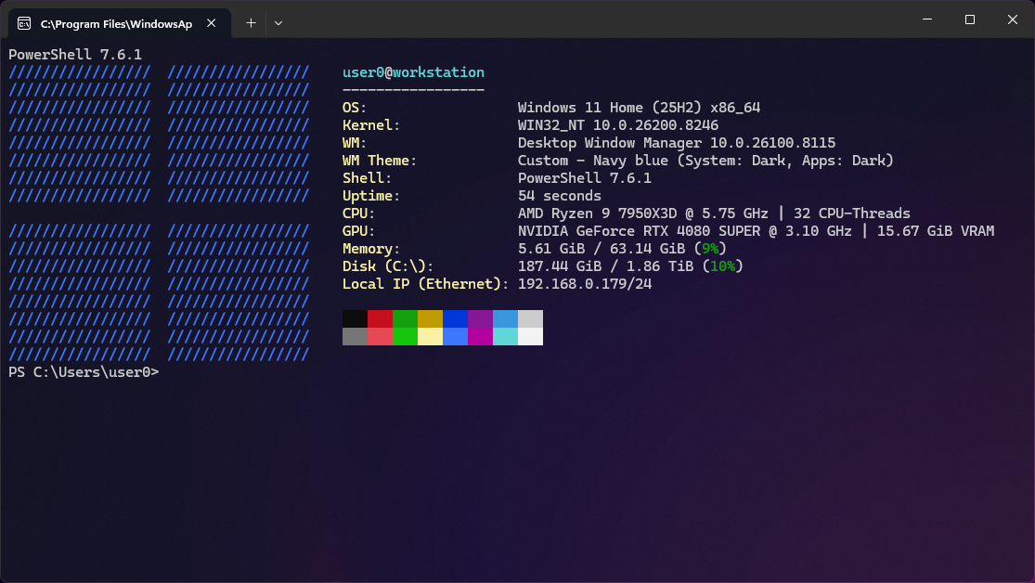The image size is (1035, 583).
Task: Click the 'WM Theme:' label
Action: [x=380, y=161]
